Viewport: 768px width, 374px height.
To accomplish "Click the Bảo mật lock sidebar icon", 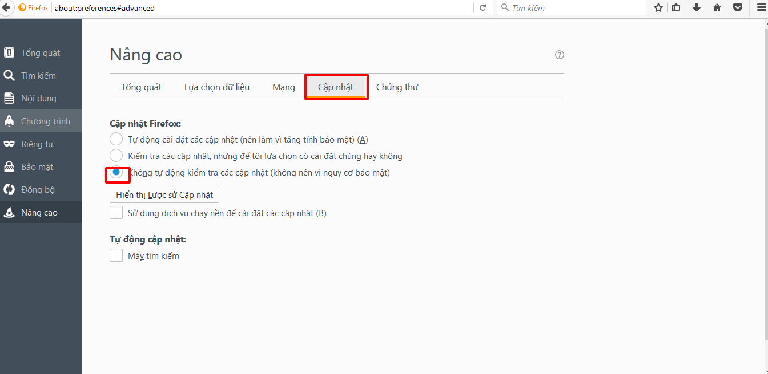I will [9, 166].
